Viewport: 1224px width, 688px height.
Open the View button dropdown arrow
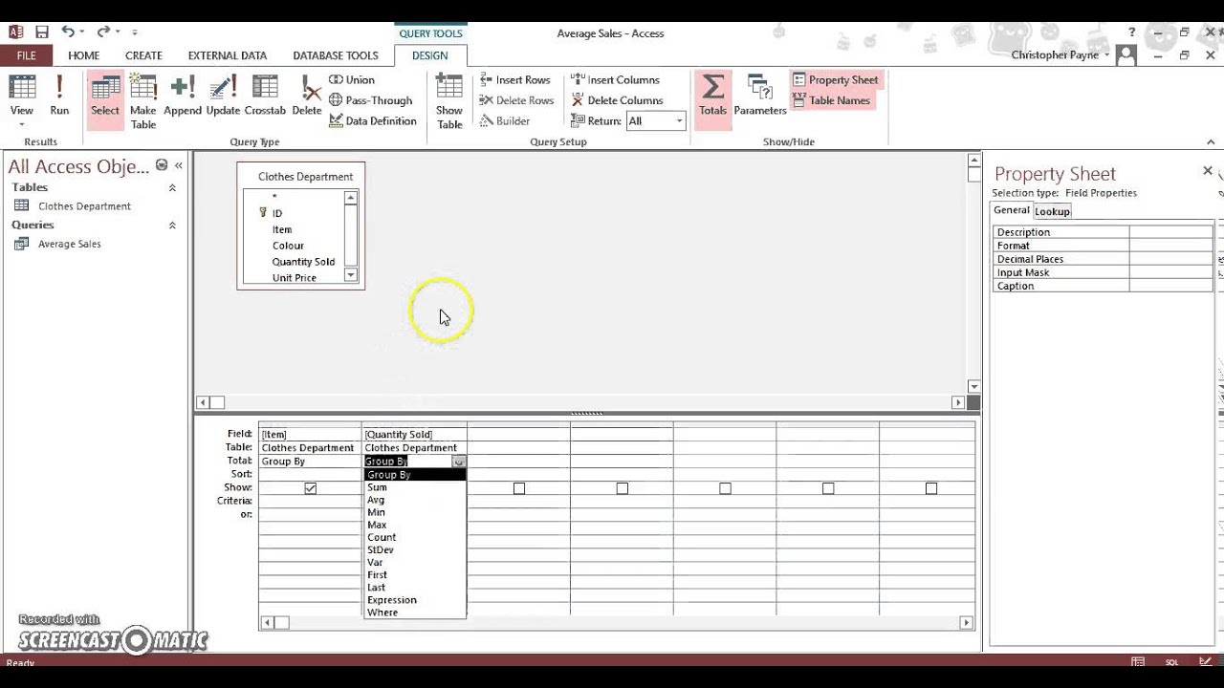[21, 124]
